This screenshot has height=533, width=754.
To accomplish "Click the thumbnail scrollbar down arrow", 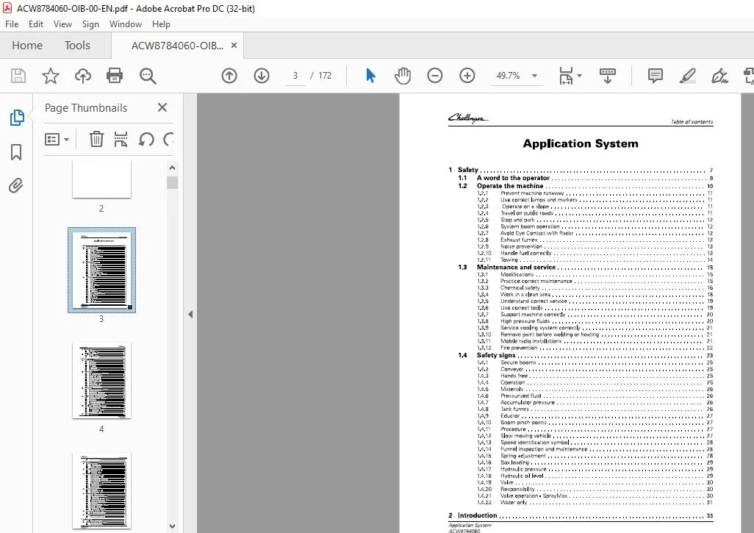I will pos(172,526).
